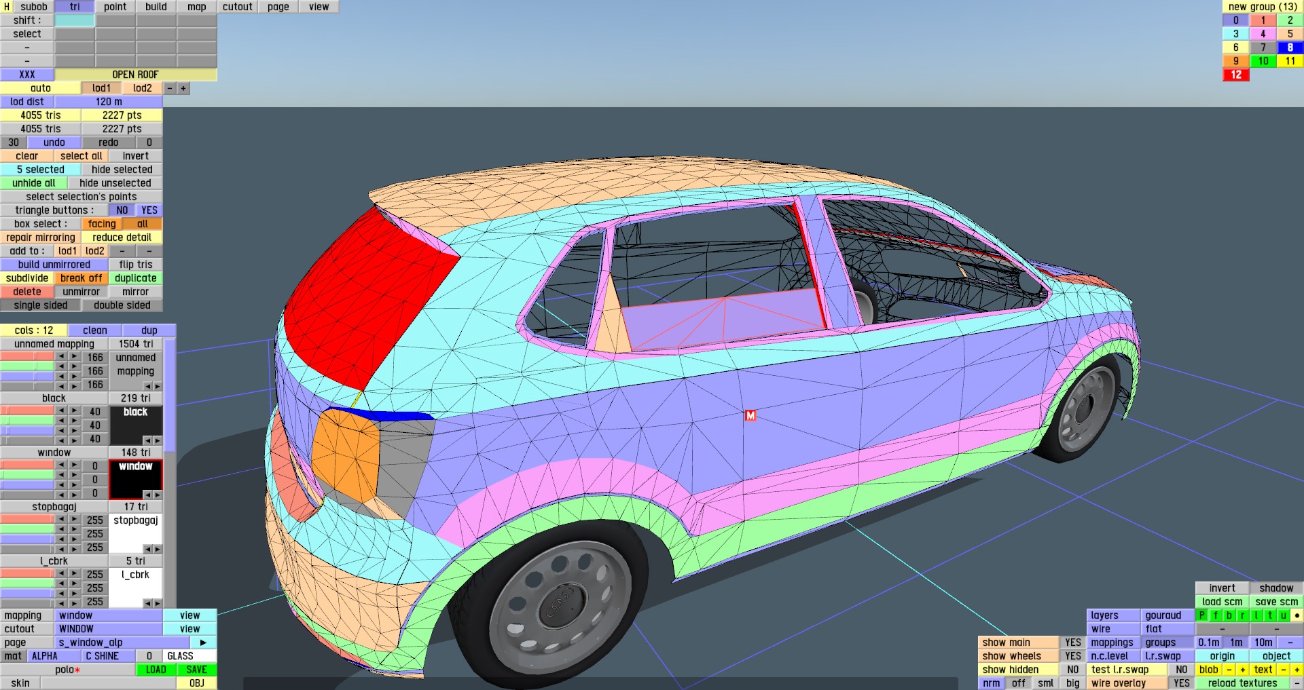Click the plus button after text label
Screen dimensions: 1304x690
tap(1297, 670)
